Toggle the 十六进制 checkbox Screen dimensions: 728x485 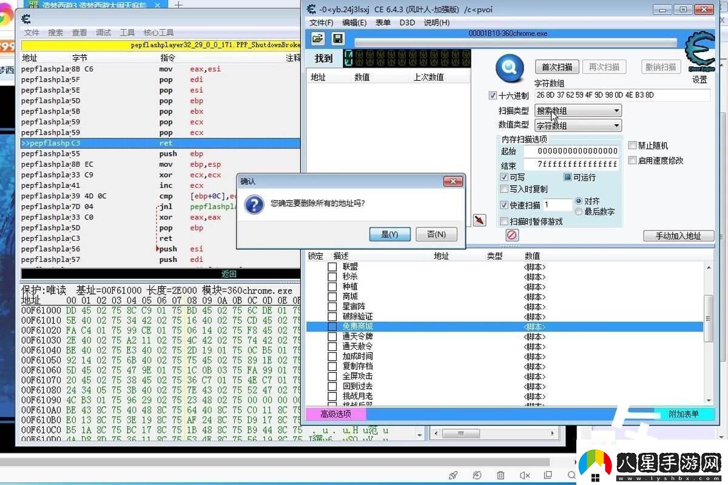tap(493, 95)
